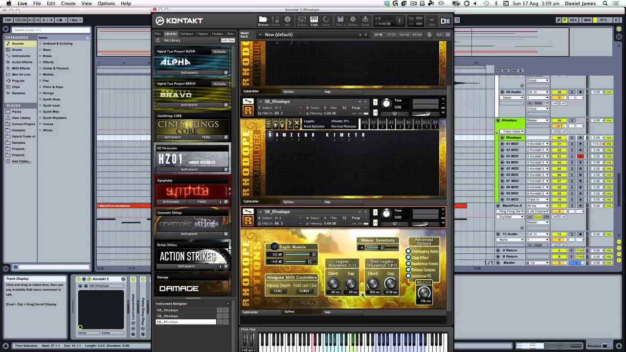Image resolution: width=626 pixels, height=352 pixels.
Task: Click the Symphobia library banner
Action: coord(192,191)
